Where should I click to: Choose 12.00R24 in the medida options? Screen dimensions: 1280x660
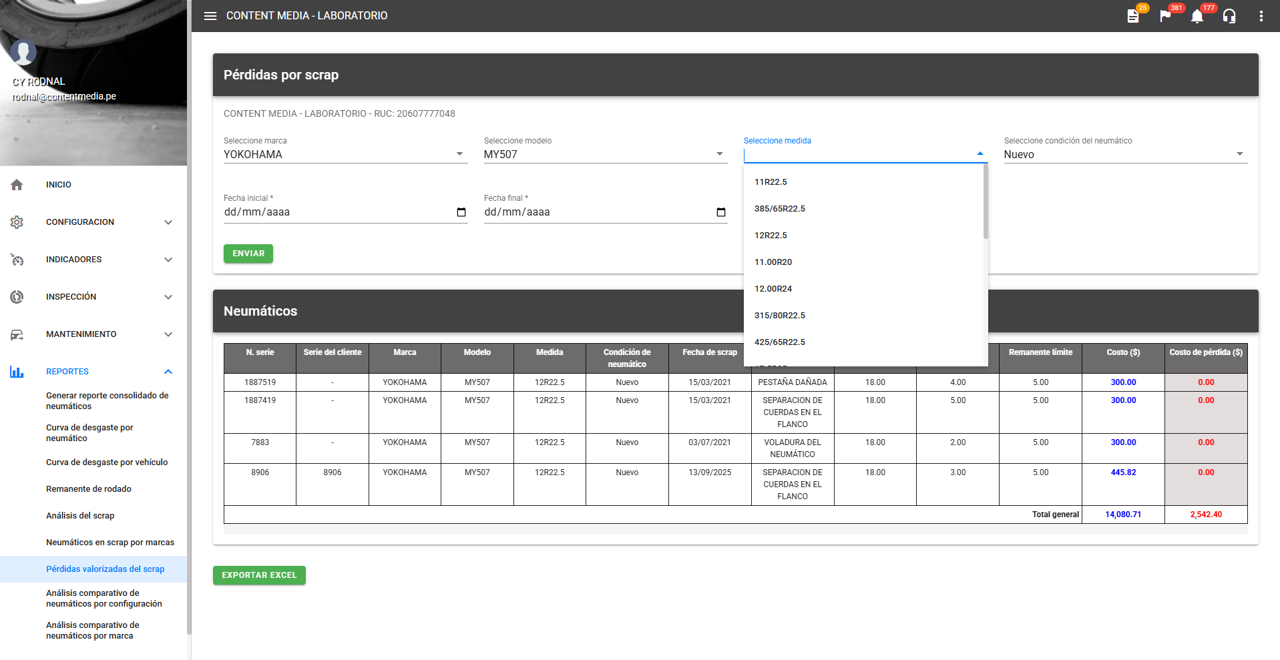pos(773,289)
